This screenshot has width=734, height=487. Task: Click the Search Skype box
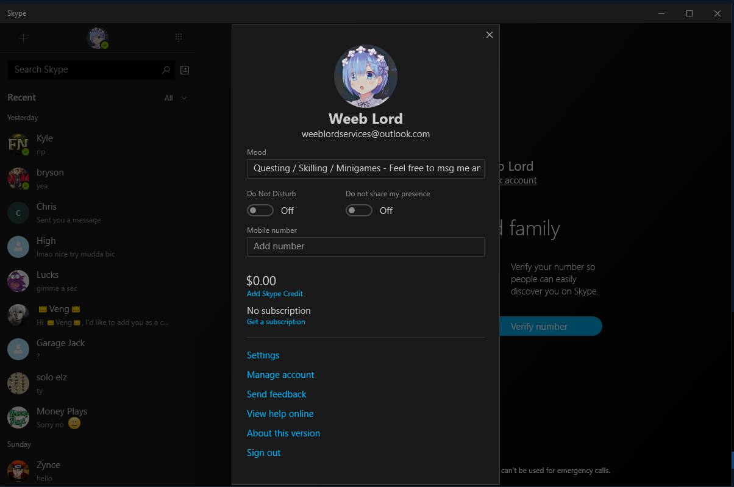[91, 69]
